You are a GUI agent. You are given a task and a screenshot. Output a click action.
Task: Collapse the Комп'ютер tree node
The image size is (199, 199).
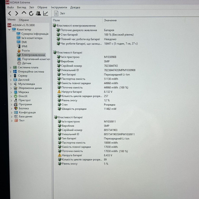9,30
